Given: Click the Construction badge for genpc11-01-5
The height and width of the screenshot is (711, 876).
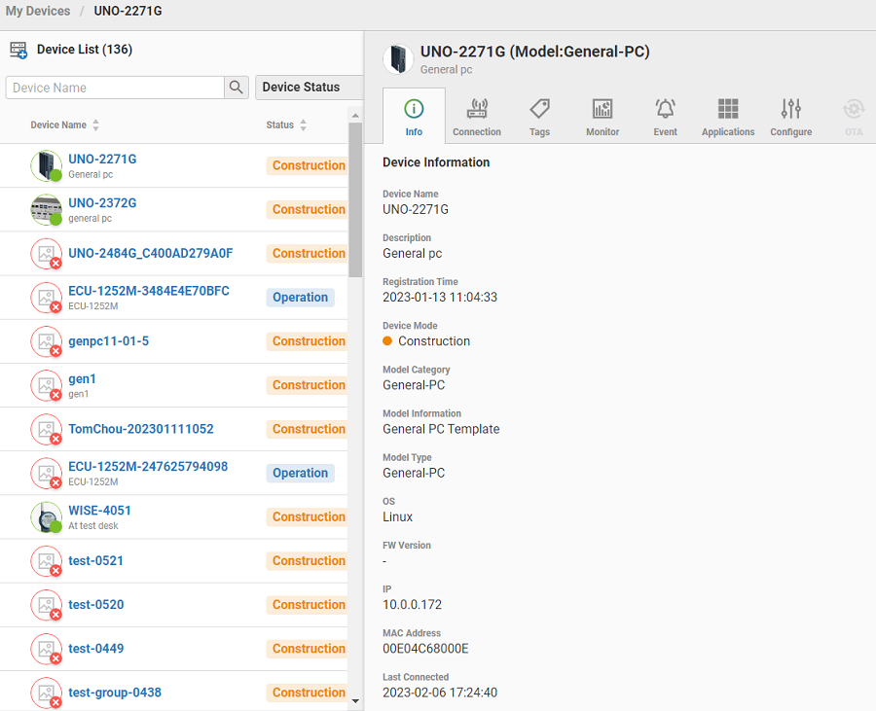Looking at the screenshot, I should point(308,341).
